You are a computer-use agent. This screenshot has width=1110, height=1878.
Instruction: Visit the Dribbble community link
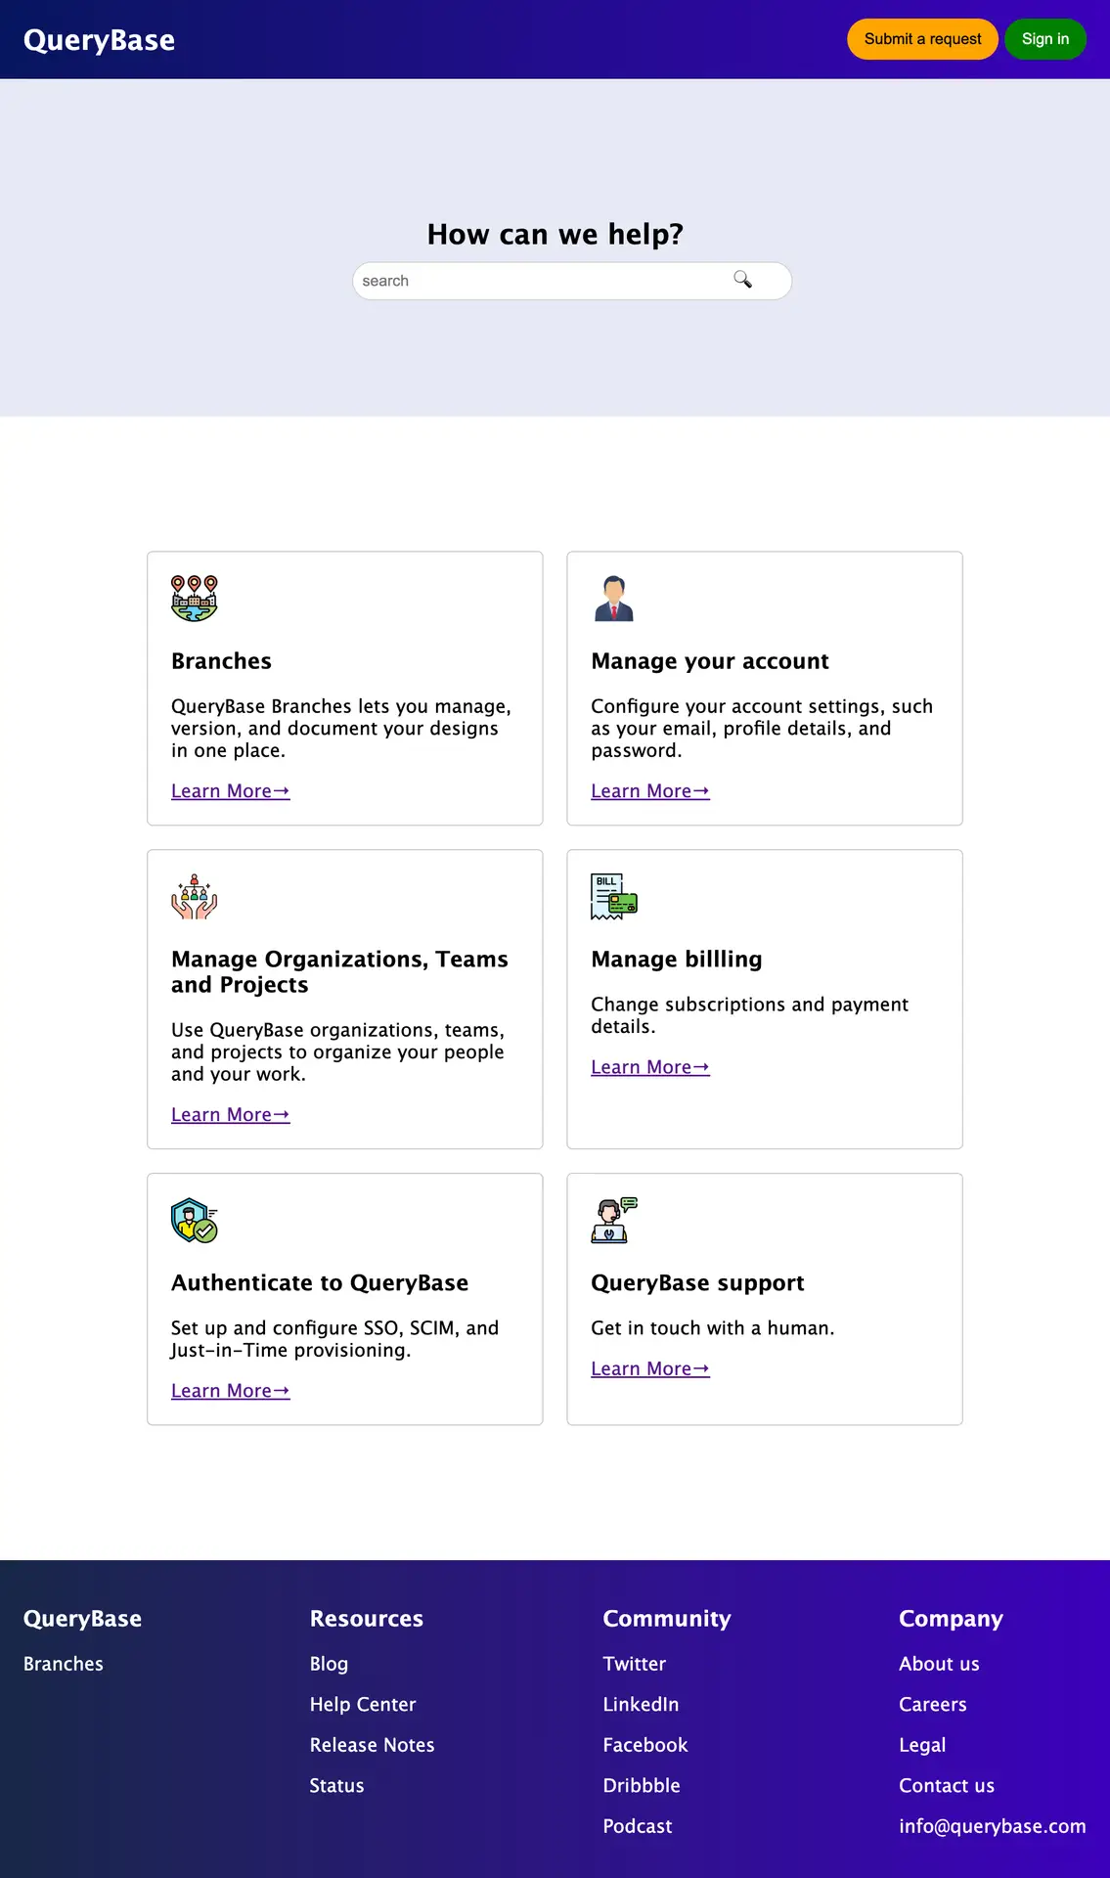(x=642, y=1785)
